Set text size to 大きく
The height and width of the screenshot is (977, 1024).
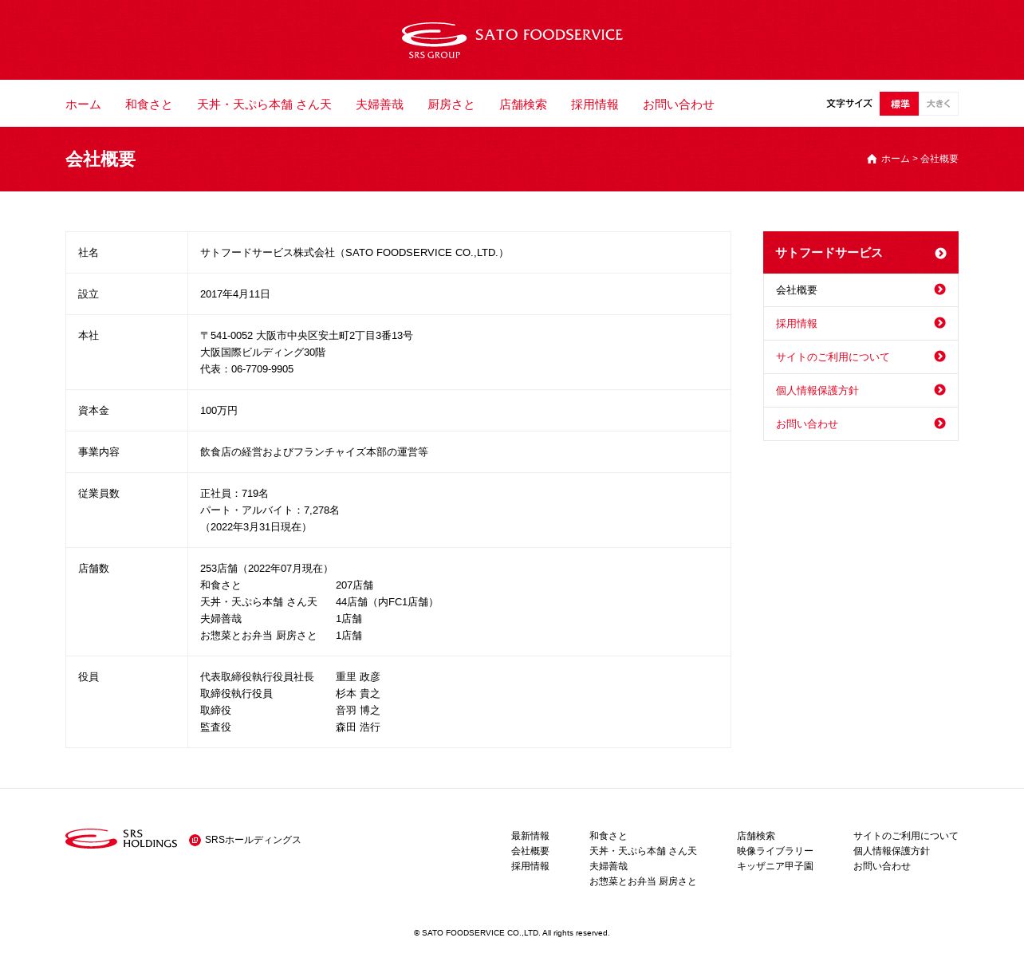click(939, 104)
